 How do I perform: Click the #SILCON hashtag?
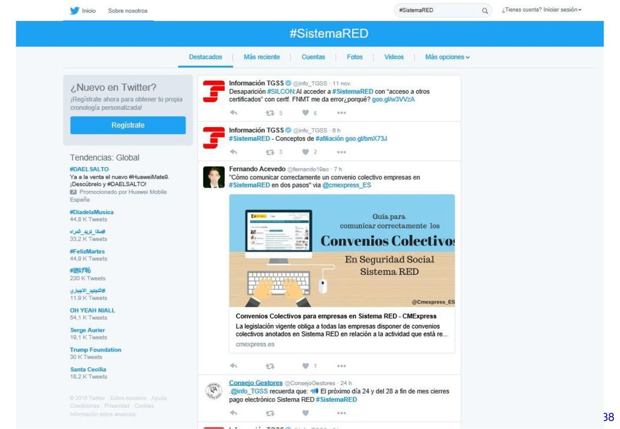pyautogui.click(x=281, y=91)
